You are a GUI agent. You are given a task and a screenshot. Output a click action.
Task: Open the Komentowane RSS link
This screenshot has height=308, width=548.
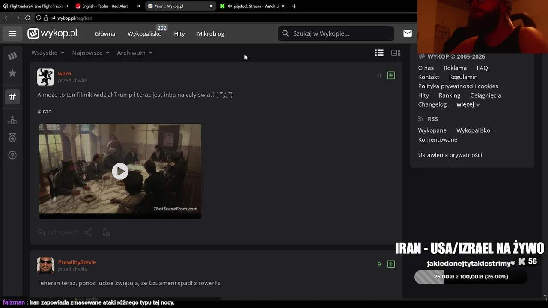pos(438,139)
